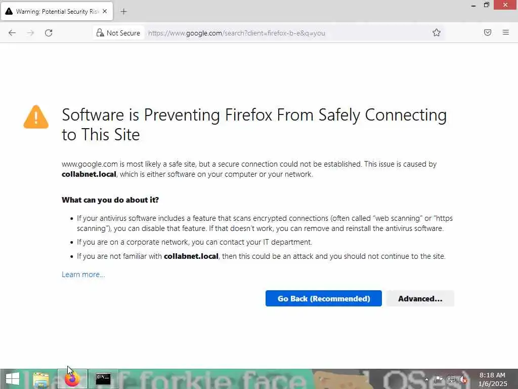The width and height of the screenshot is (518, 389).
Task: Click the Forward navigation arrow
Action: tap(30, 33)
